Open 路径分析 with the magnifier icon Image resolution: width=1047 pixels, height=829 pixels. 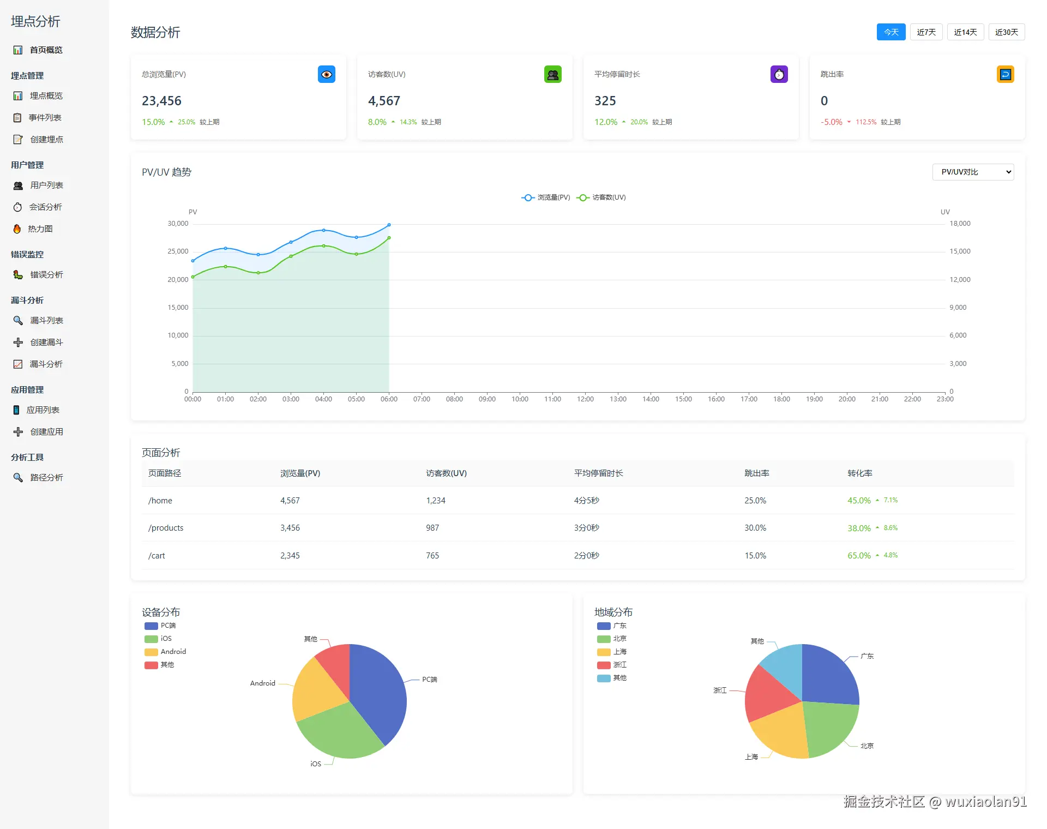pyautogui.click(x=48, y=477)
